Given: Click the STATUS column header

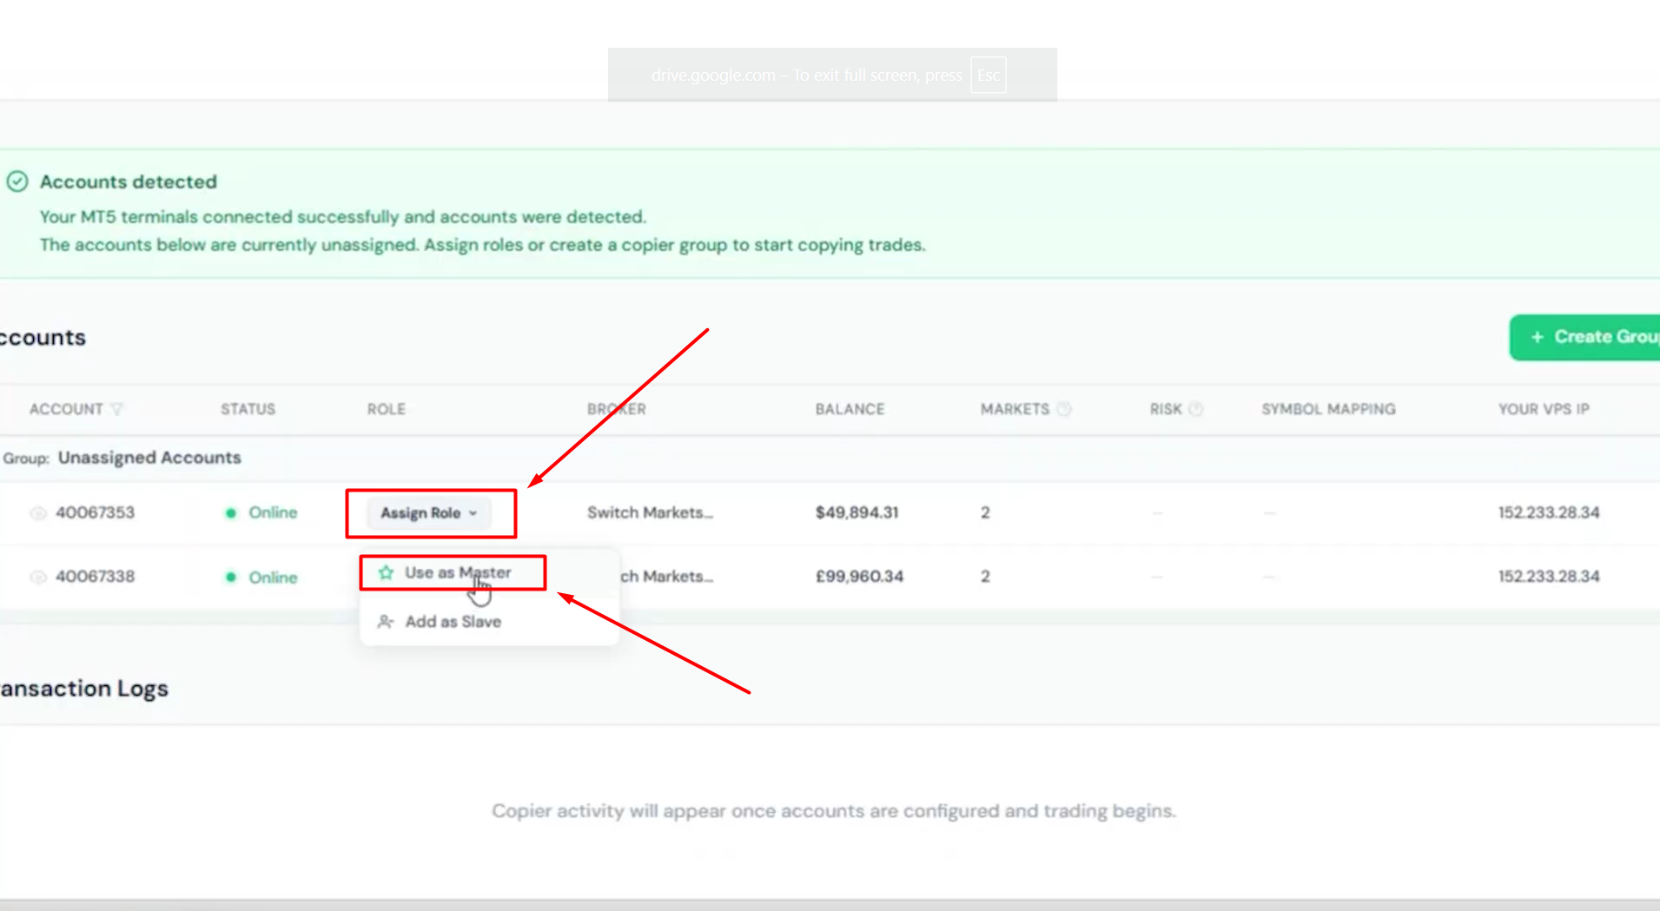Looking at the screenshot, I should click(x=248, y=409).
